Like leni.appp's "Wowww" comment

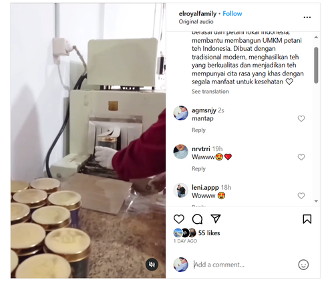301,196
